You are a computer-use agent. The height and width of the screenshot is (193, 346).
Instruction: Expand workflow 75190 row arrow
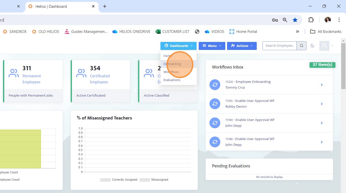tap(322, 123)
